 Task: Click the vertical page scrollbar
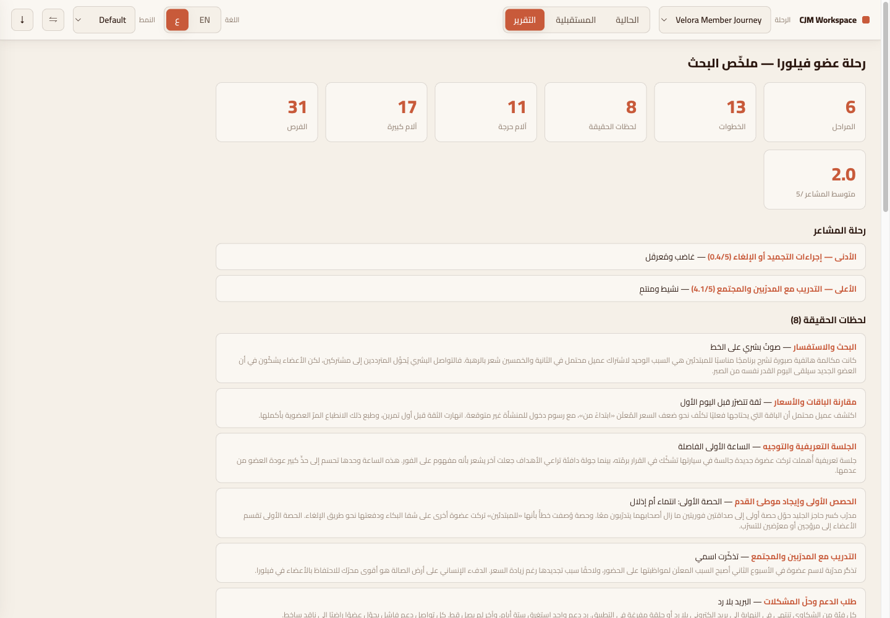coord(886,309)
